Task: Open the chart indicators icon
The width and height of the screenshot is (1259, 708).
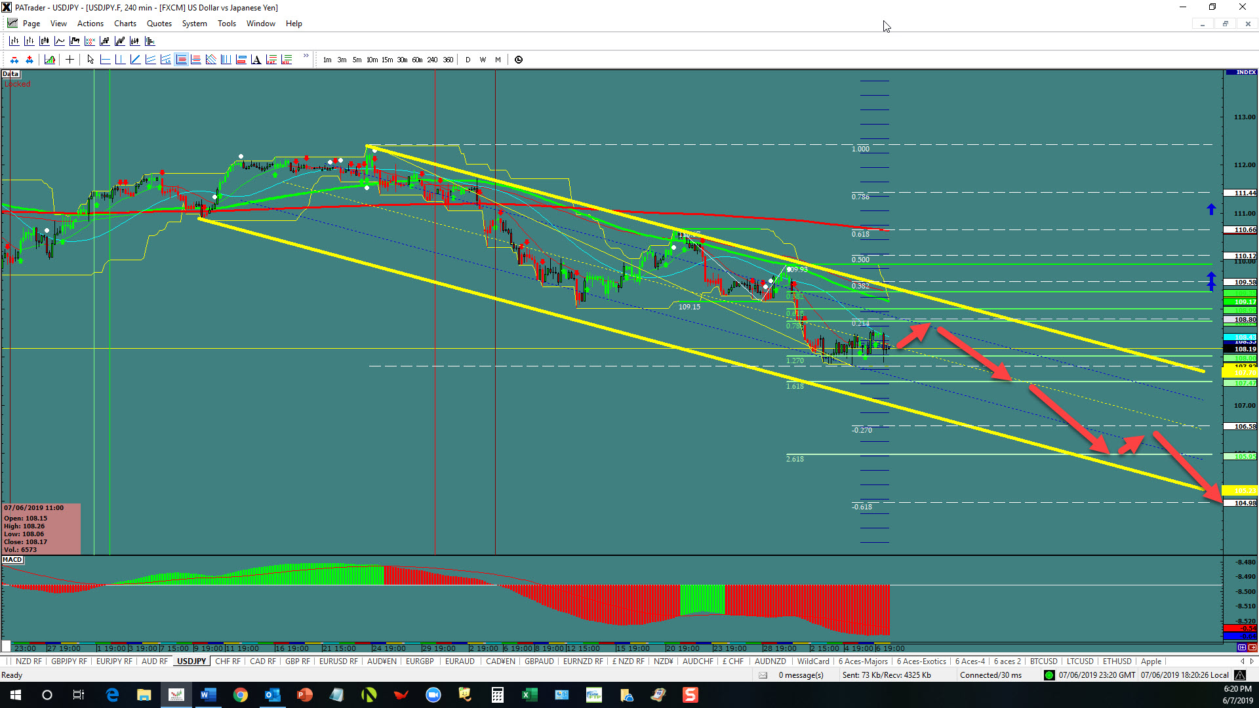Action: (50, 60)
